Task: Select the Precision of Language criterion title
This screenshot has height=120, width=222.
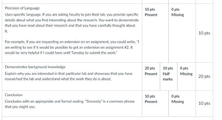Action: click(x=22, y=8)
